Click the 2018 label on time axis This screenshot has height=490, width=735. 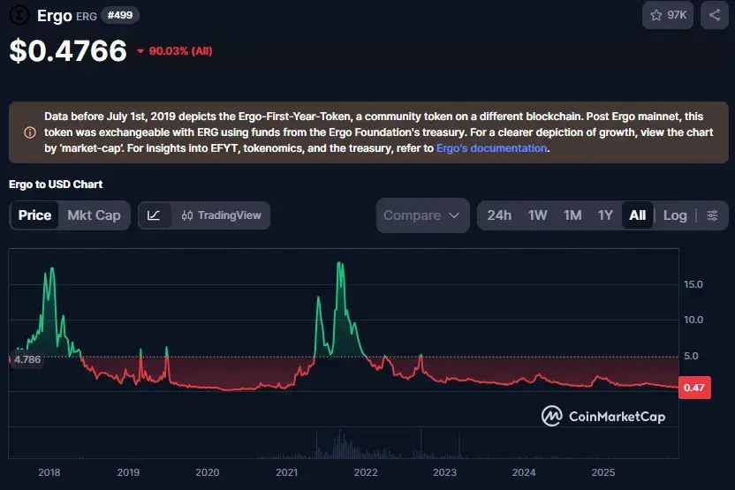pos(49,472)
